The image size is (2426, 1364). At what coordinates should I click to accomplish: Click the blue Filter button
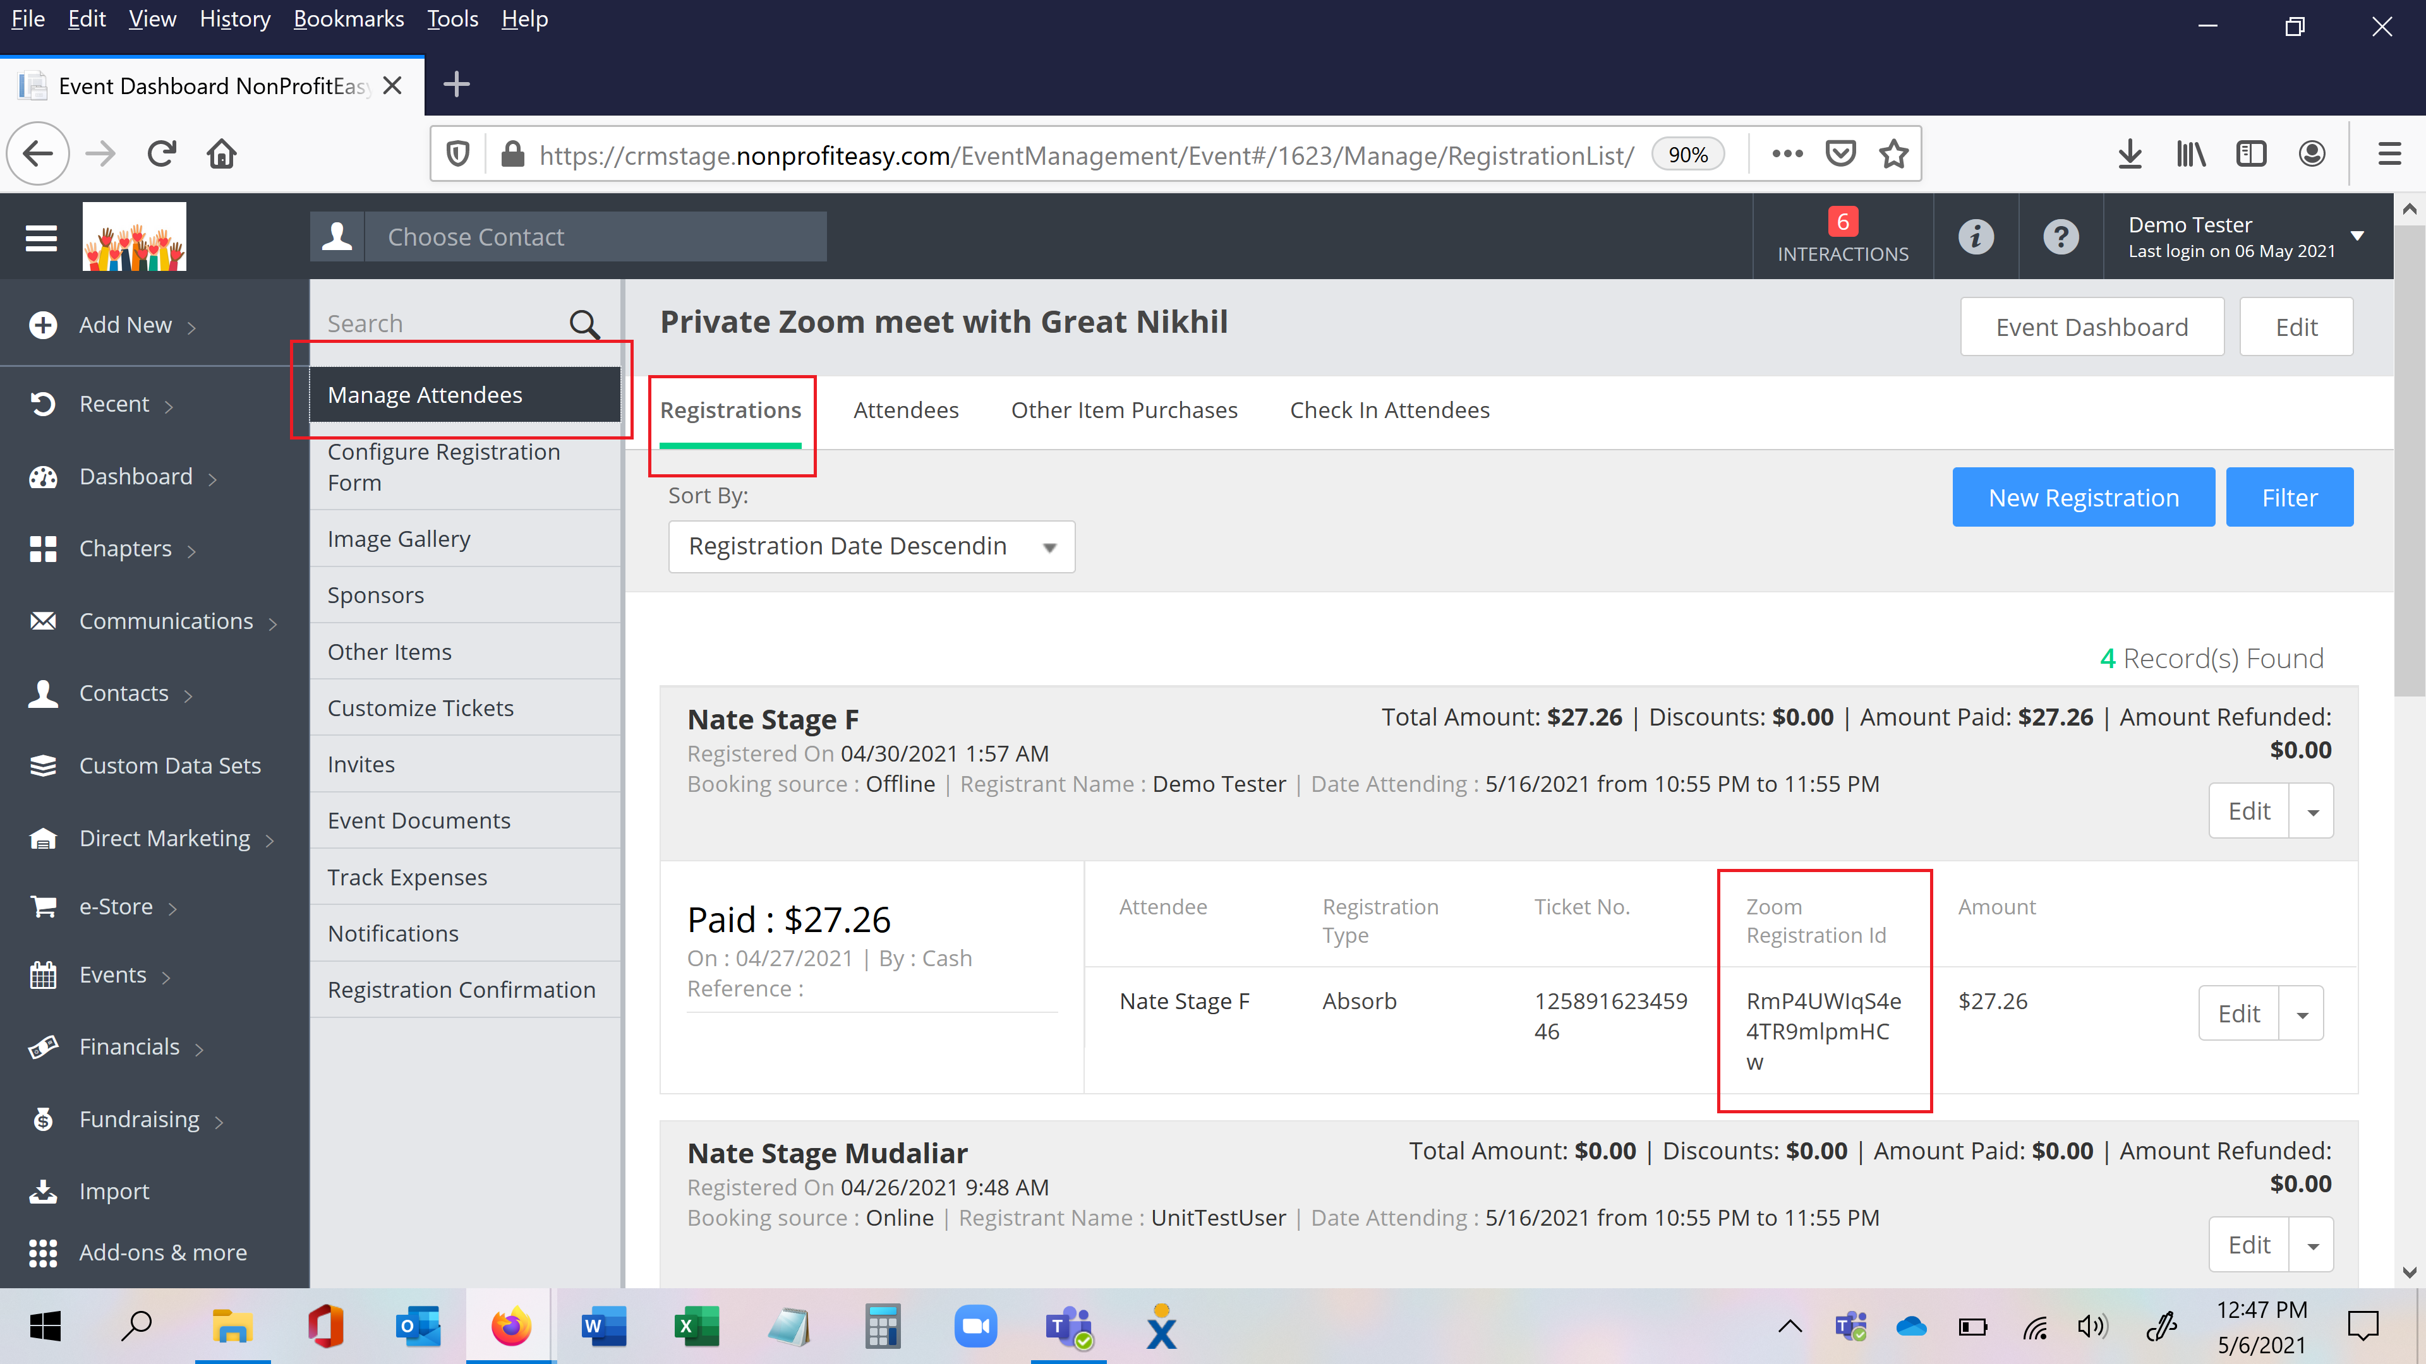2290,498
